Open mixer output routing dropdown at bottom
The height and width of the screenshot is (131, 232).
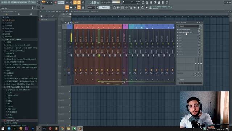point(191,83)
